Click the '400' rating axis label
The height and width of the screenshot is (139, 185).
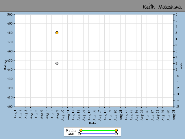pyautogui.click(x=10, y=107)
